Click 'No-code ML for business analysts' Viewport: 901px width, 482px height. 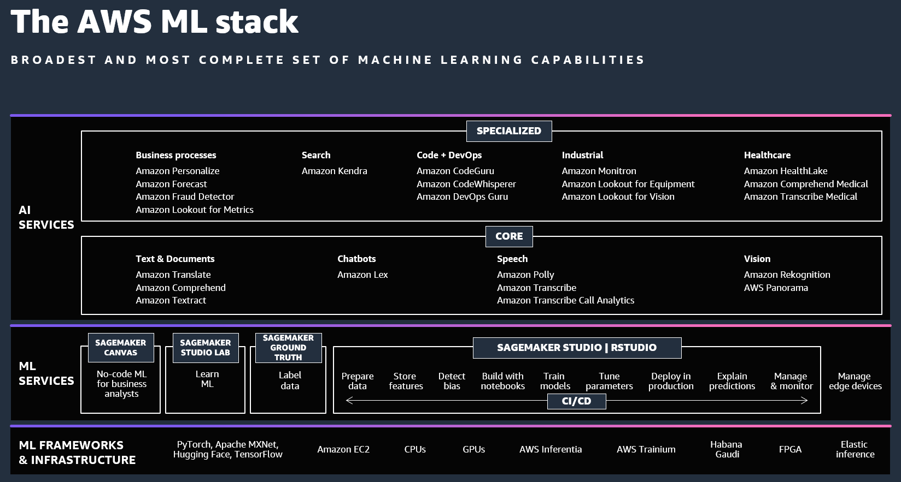coord(121,384)
